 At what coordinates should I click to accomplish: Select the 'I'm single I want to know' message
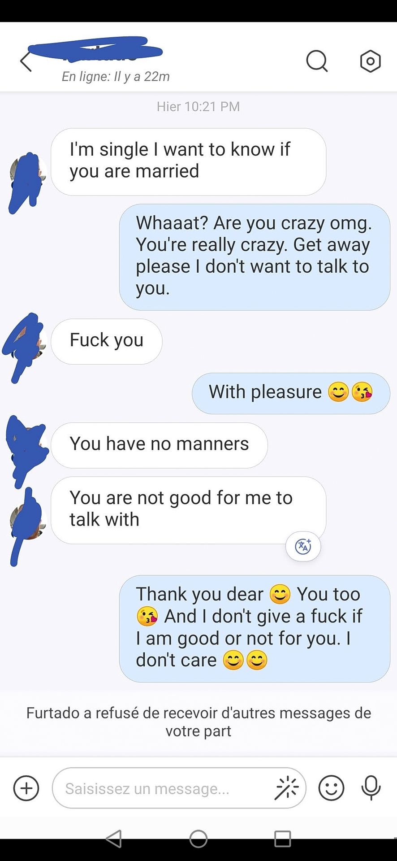click(188, 162)
